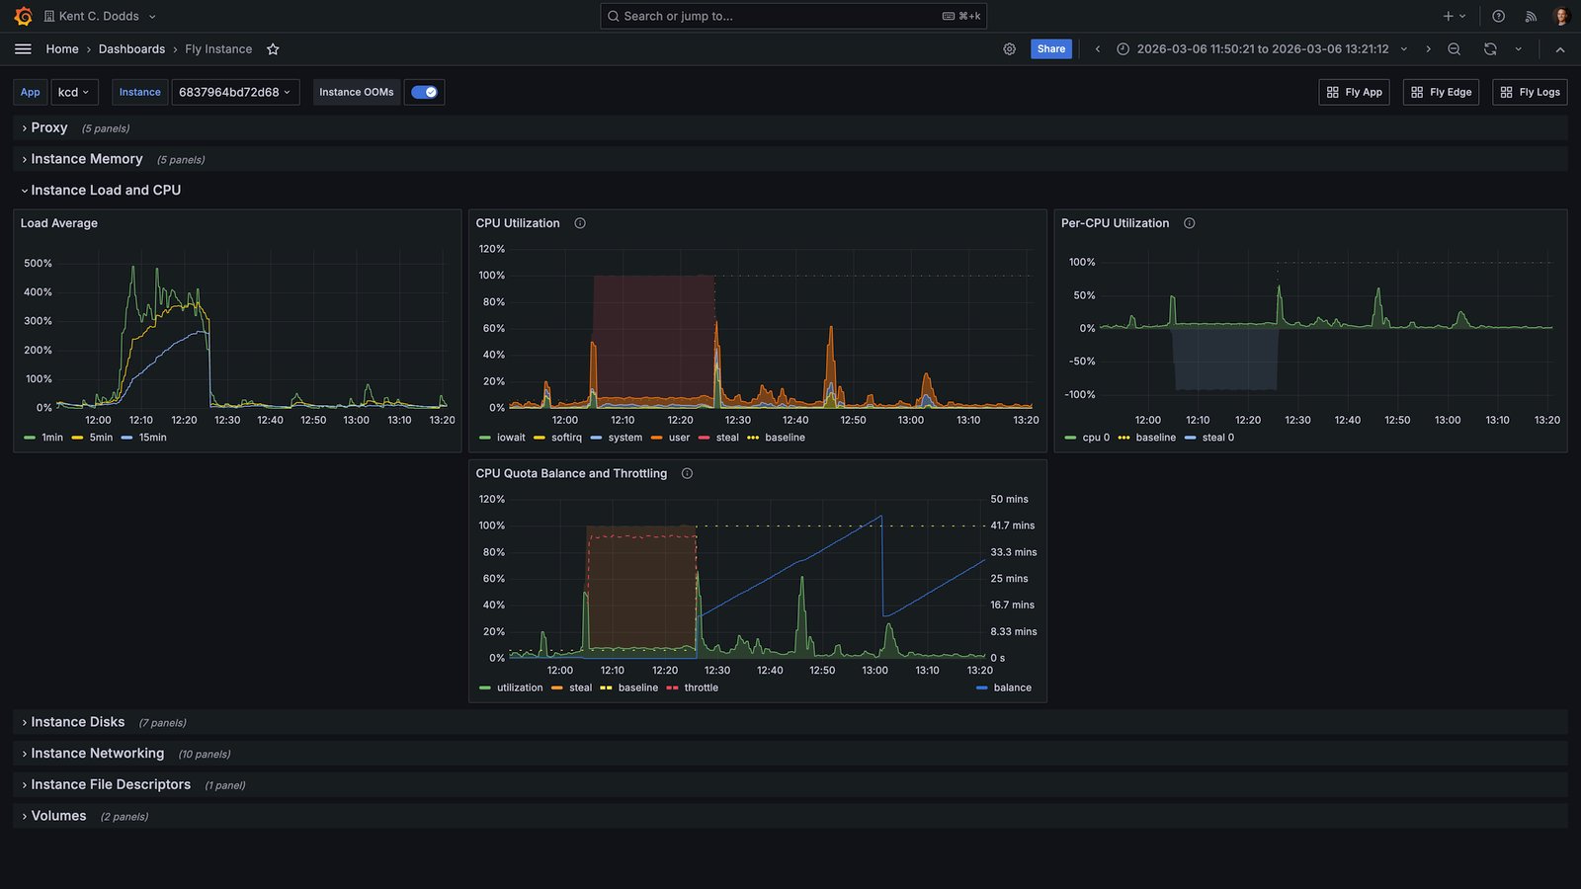Screen dimensions: 1581x889
Task: Open the Instance 6837964bd72d68 dropdown
Action: point(235,92)
